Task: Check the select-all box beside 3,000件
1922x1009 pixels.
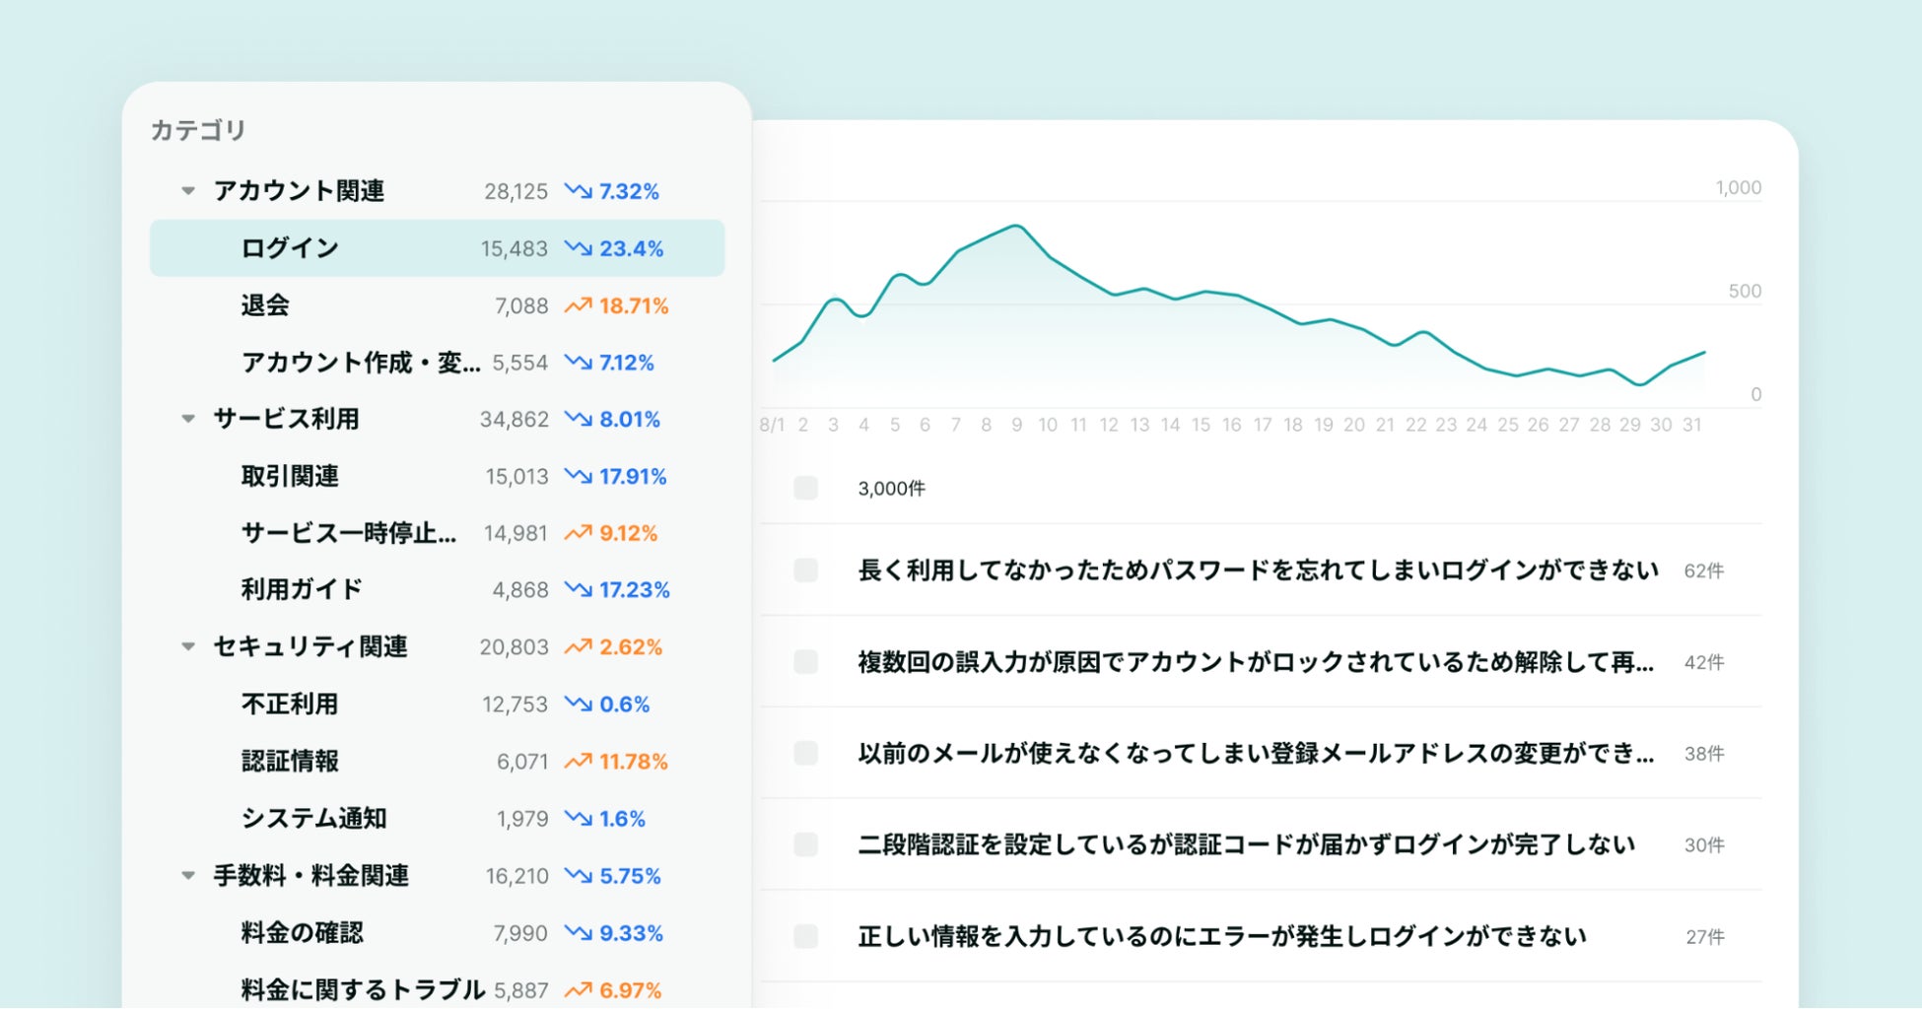Action: (x=805, y=489)
